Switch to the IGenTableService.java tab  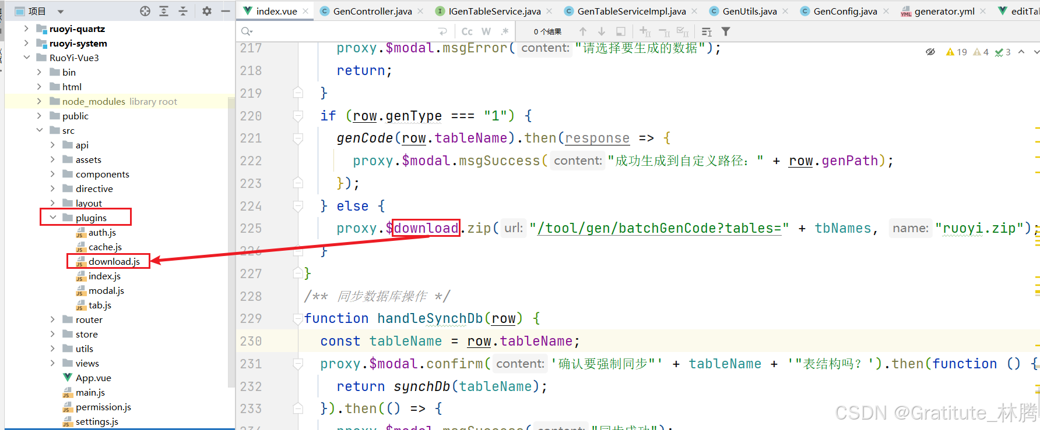[x=494, y=11]
